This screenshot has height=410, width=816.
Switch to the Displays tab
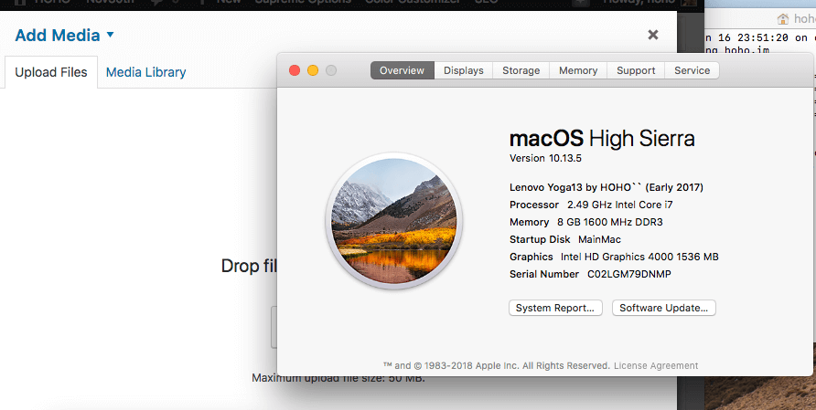click(463, 70)
